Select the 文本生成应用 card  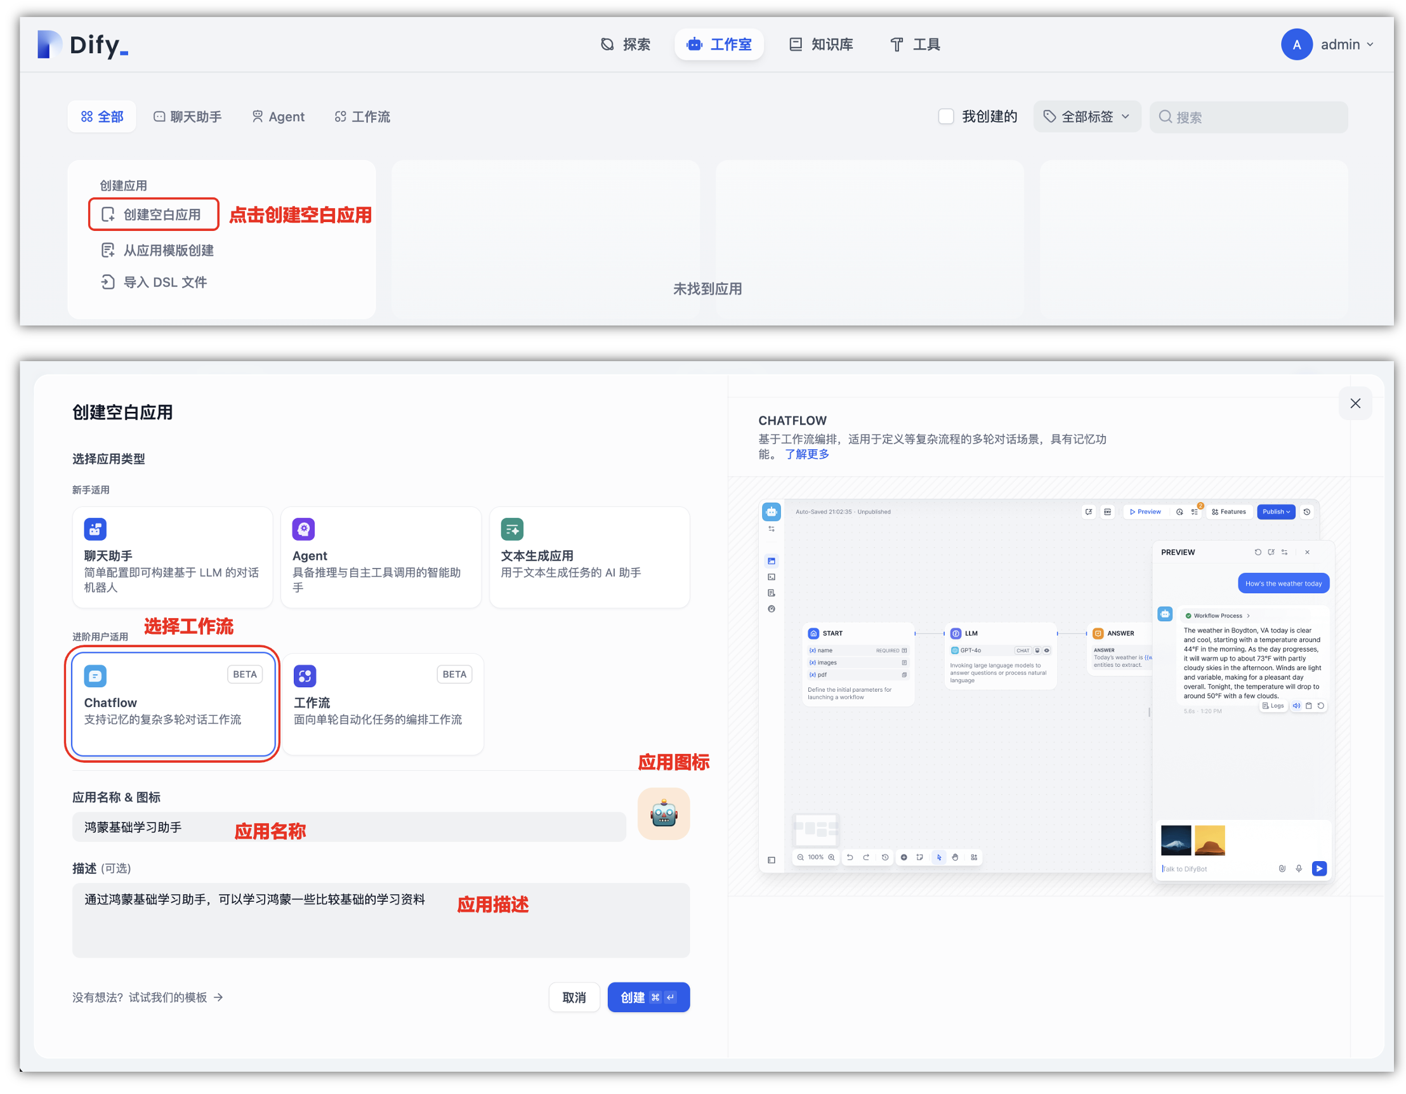589,558
